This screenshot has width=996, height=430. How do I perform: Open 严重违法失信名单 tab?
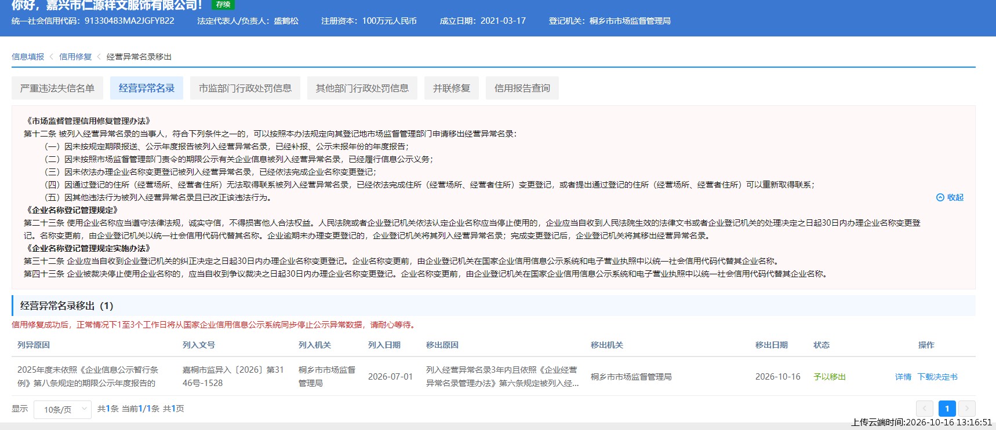[x=57, y=88]
